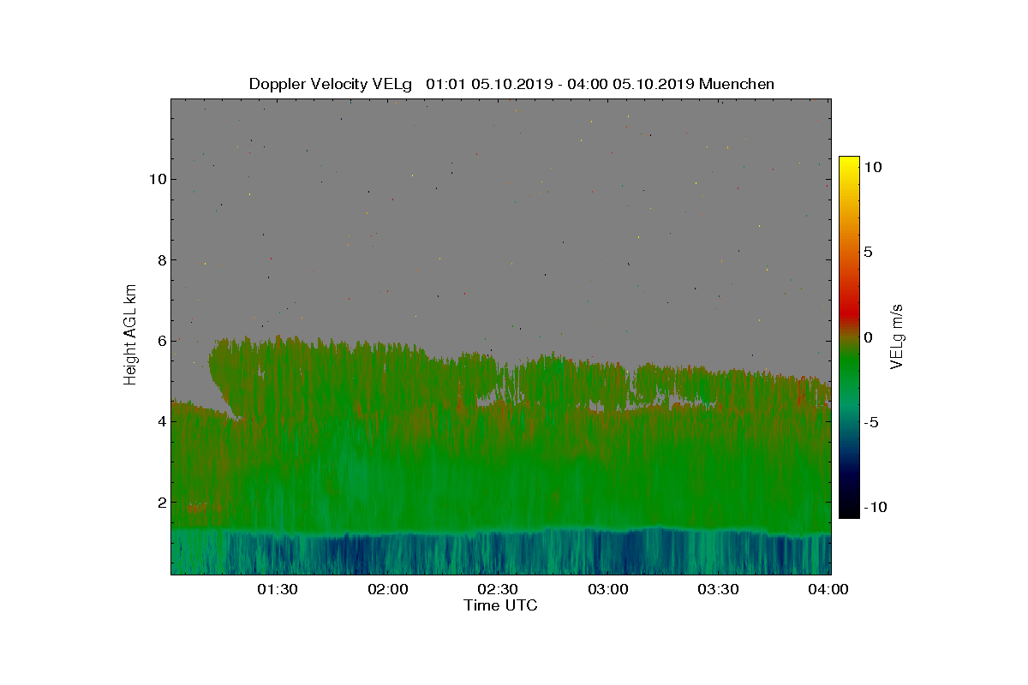Click the height axis label 8
Image resolution: width=1028 pixels, height=685 pixels.
click(x=160, y=259)
